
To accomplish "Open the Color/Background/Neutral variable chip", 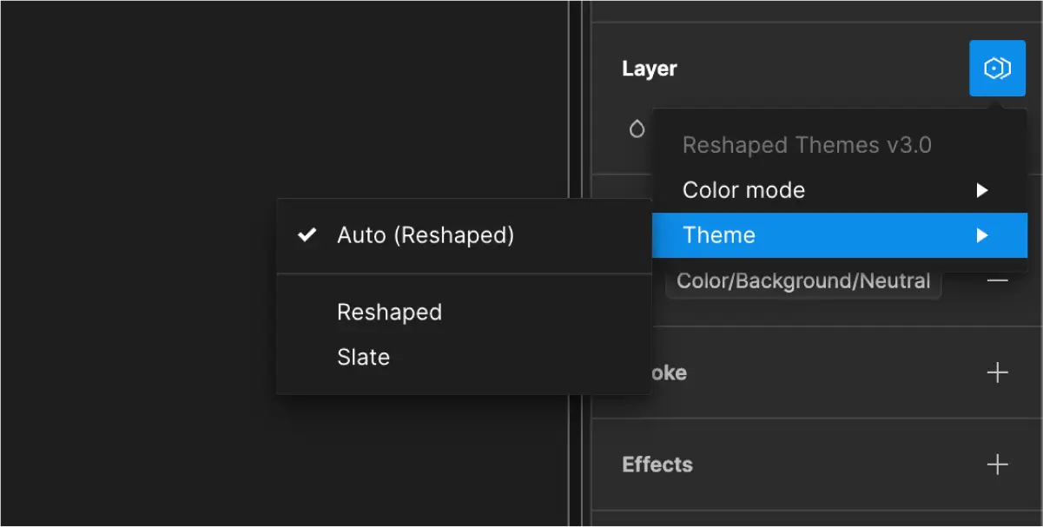I will pos(803,281).
